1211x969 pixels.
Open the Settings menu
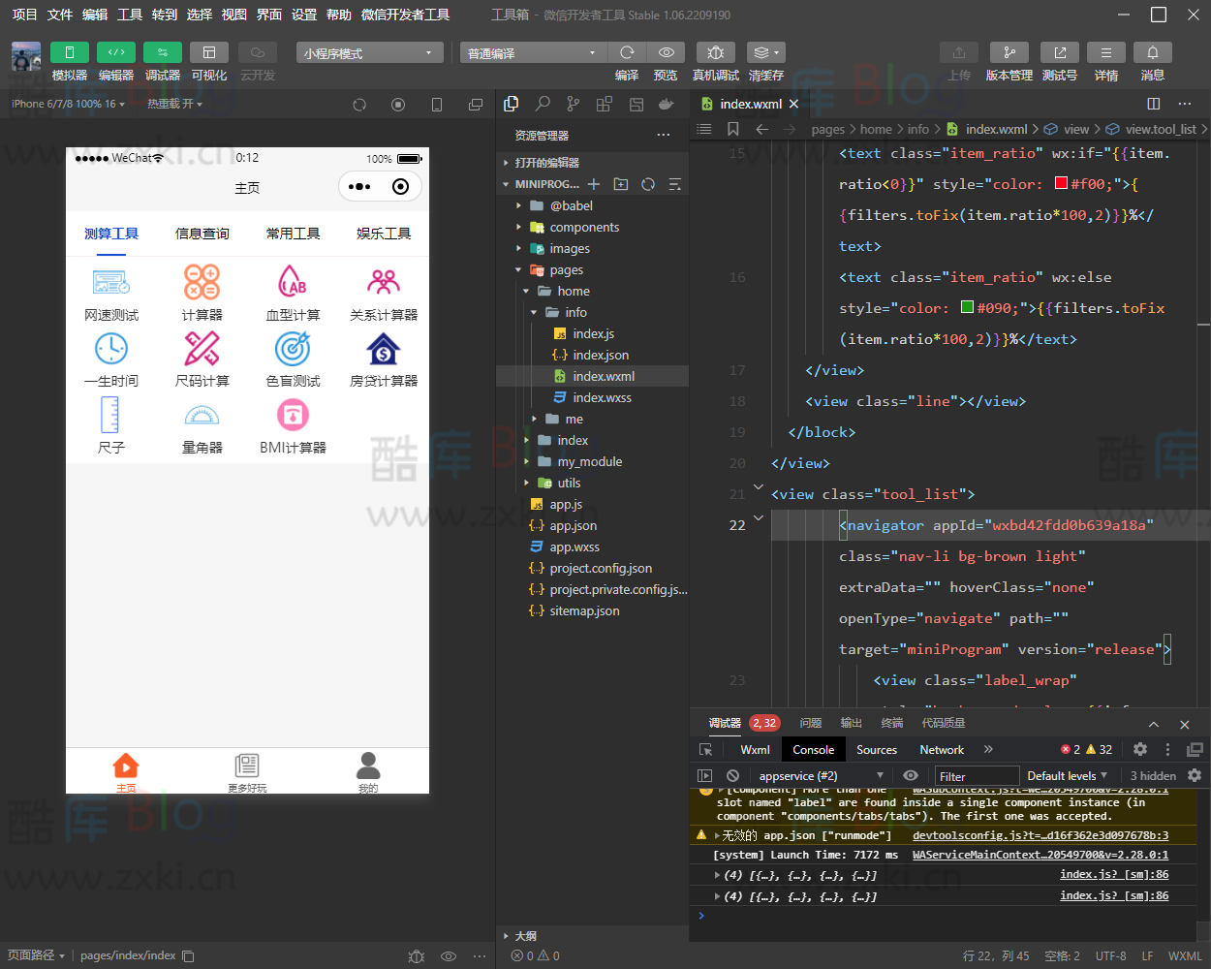[304, 15]
